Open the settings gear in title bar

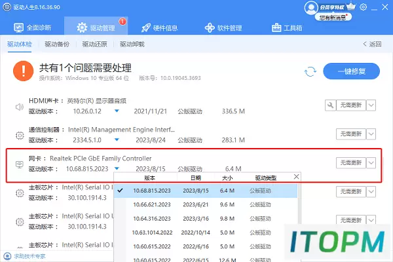363,7
